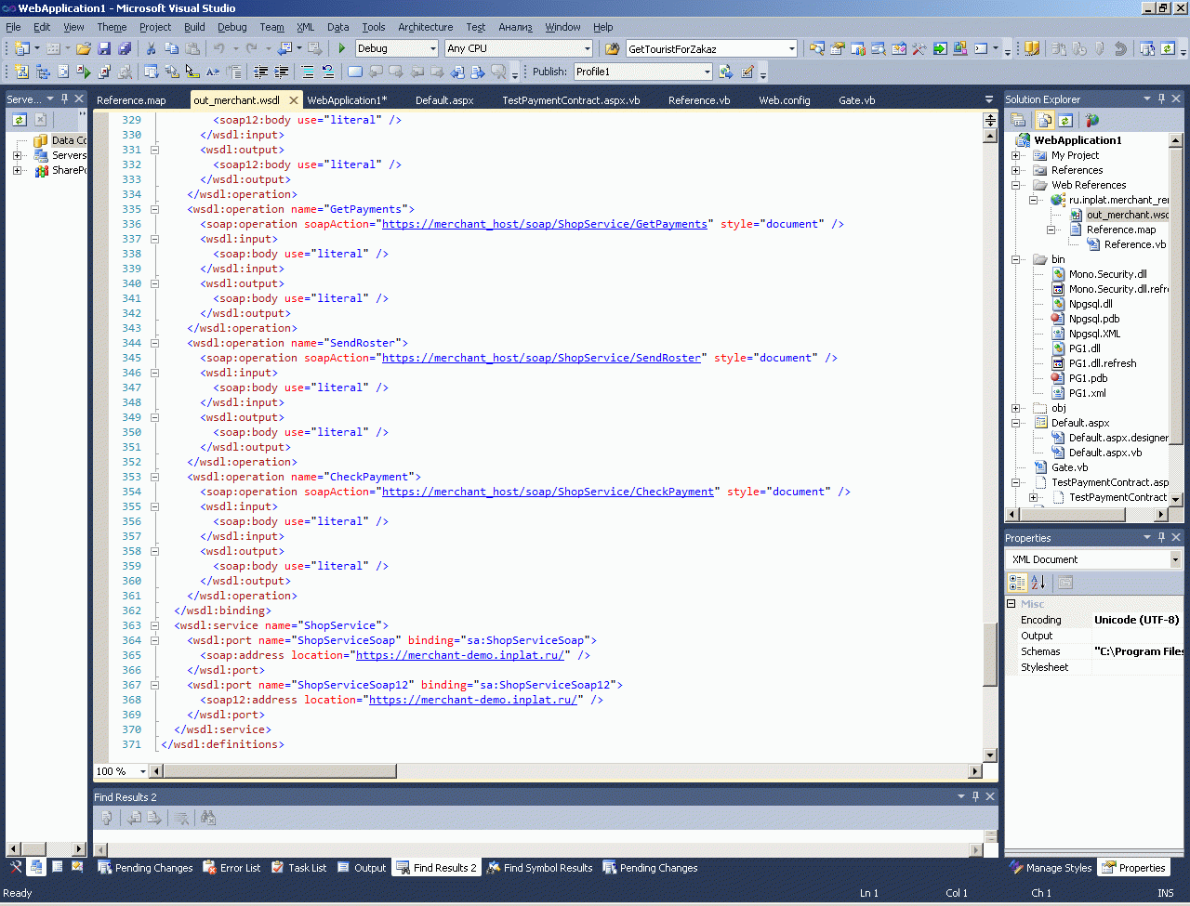This screenshot has height=906, width=1190.
Task: Open the GetTouristForZakaz find dropdown
Action: (x=792, y=48)
